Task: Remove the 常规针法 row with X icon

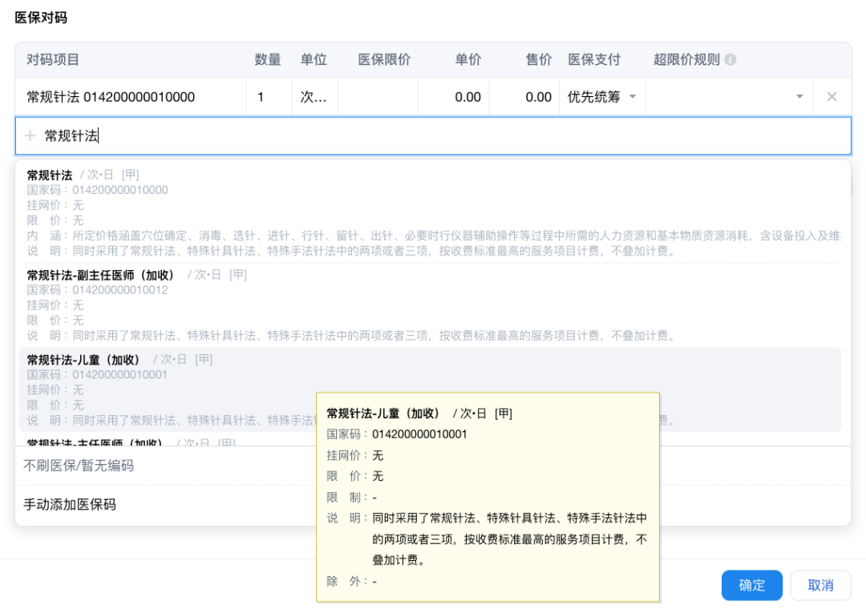Action: click(x=832, y=97)
